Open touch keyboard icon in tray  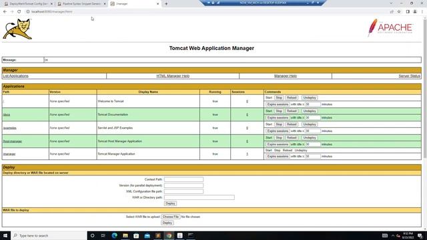385,235
